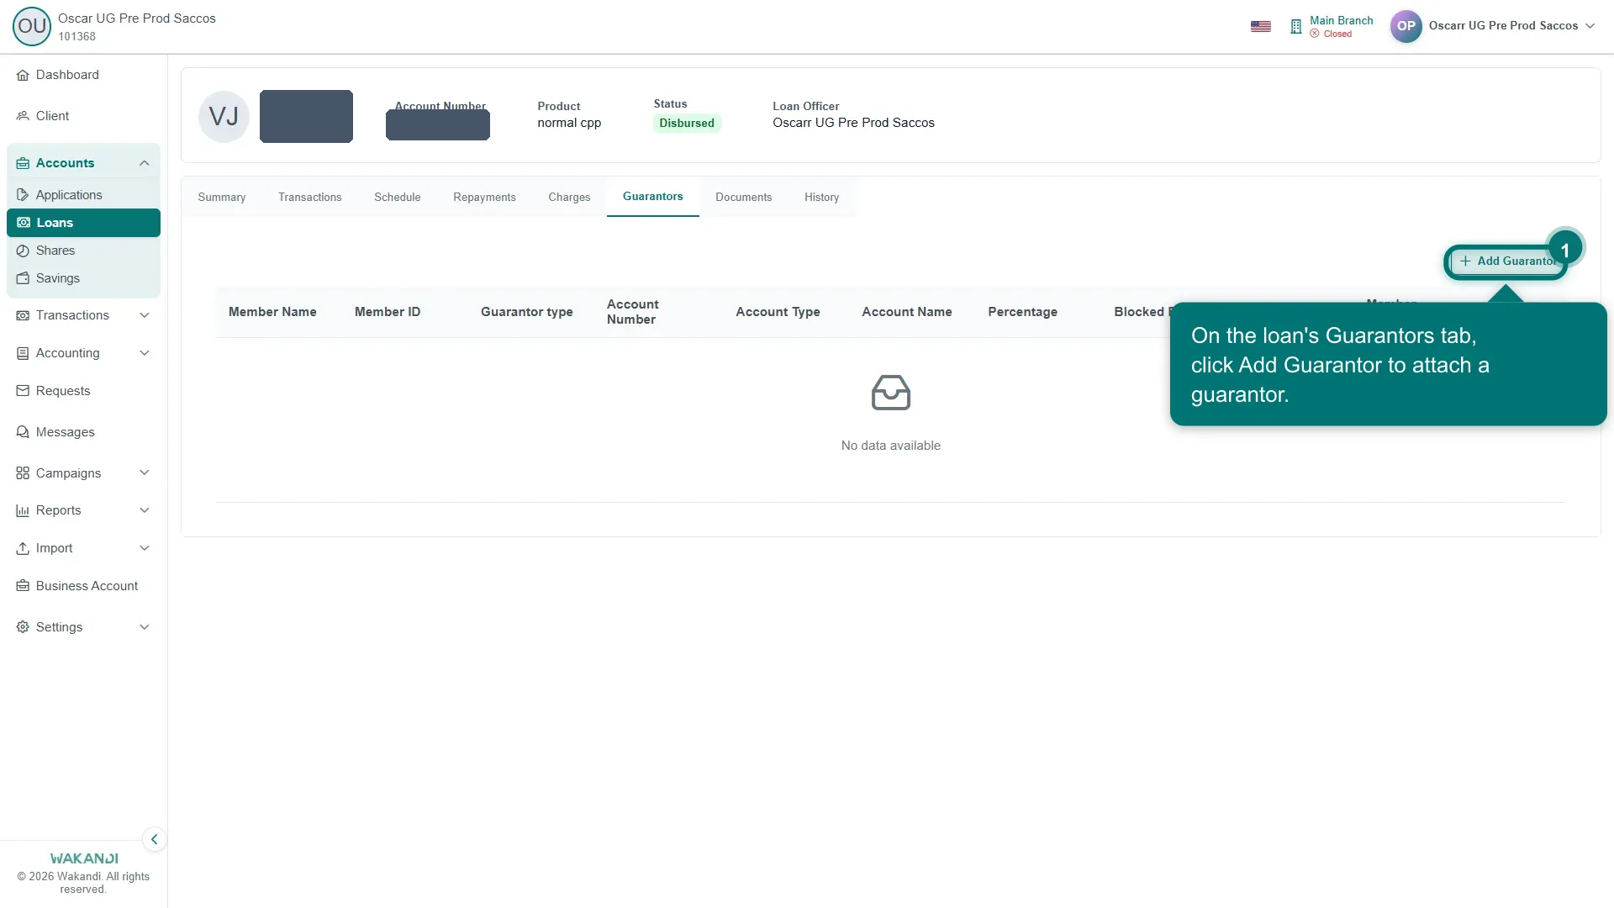Click the empty inbox No data icon

point(891,393)
